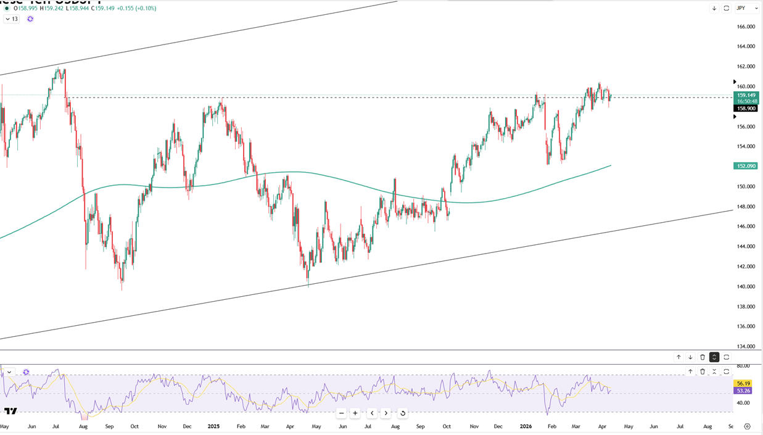Expand the RSI pane legend chevron
Viewport: 763px width, 435px height.
[9, 372]
